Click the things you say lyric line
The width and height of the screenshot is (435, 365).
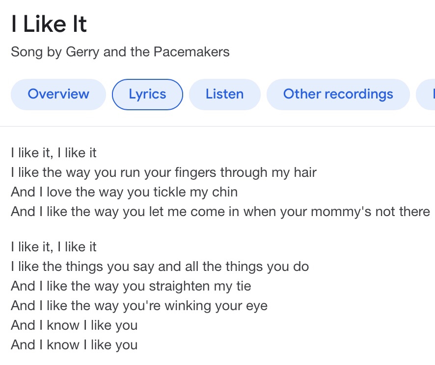(x=160, y=267)
